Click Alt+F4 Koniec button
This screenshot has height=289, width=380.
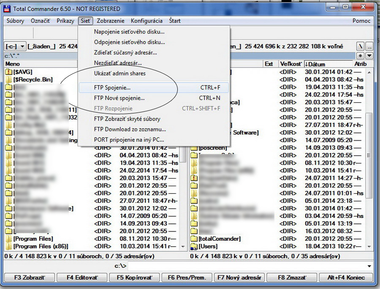tap(346, 277)
